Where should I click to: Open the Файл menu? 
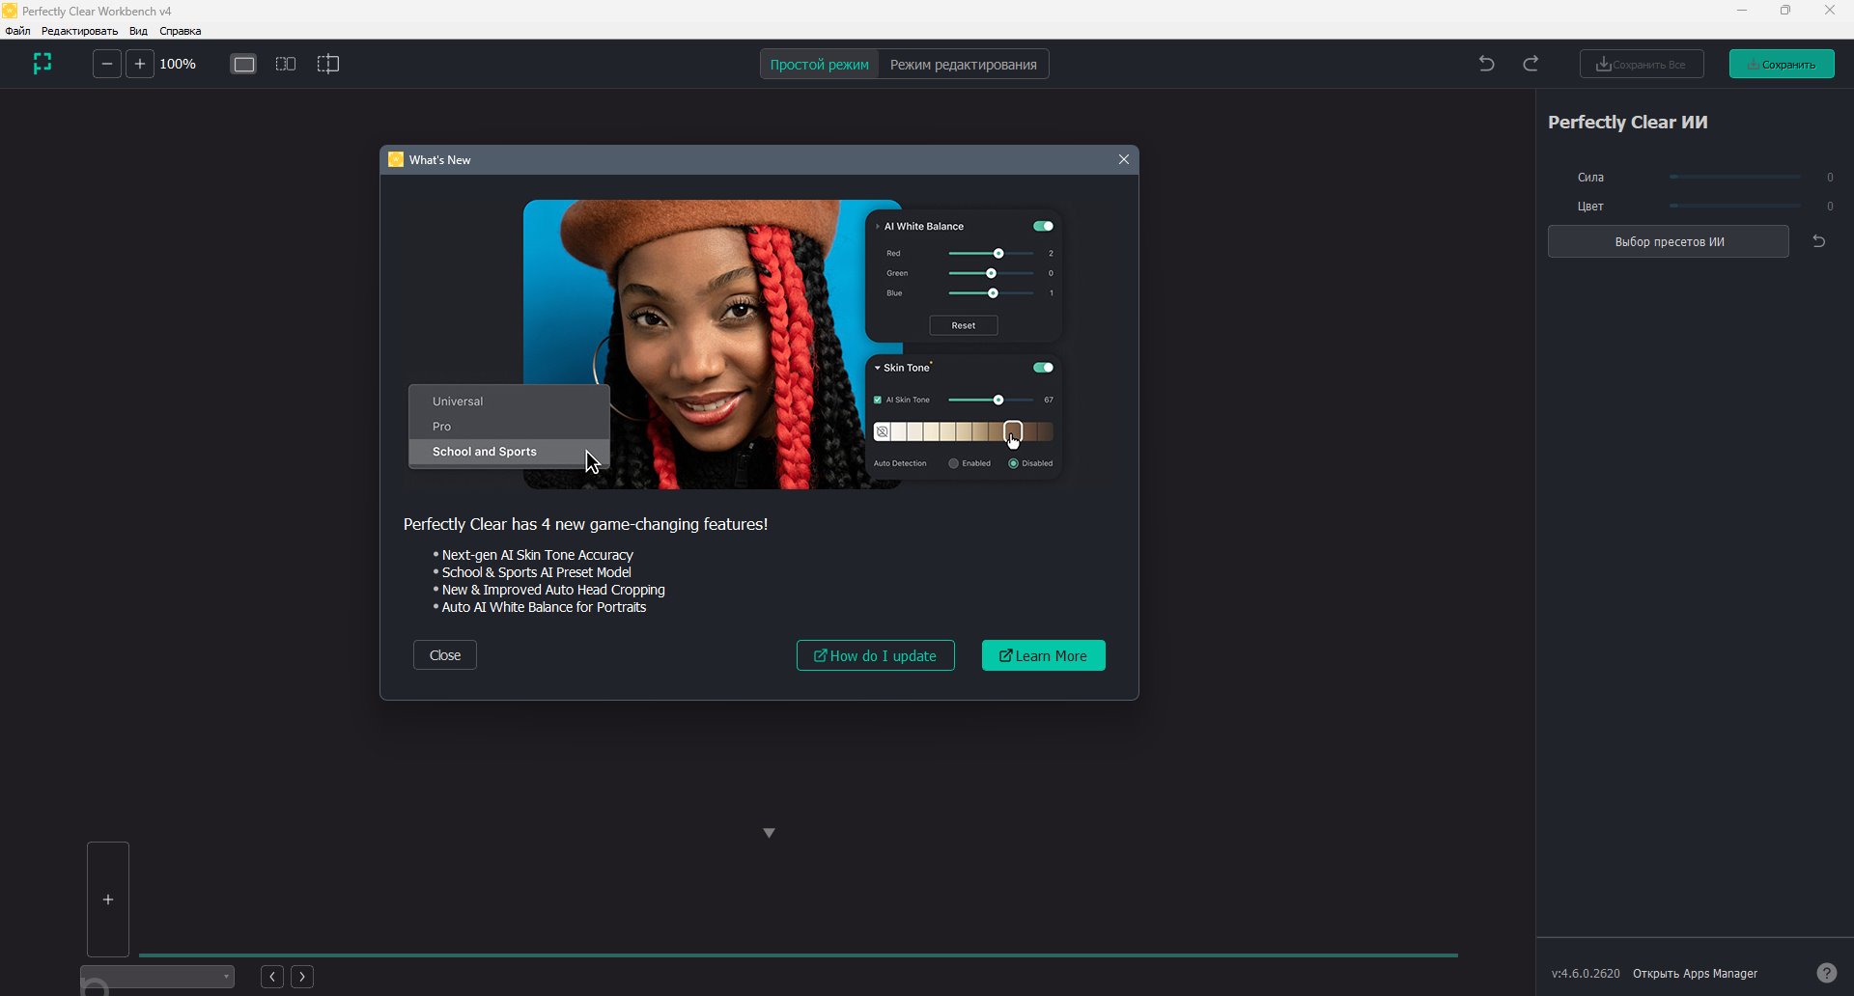[x=17, y=31]
